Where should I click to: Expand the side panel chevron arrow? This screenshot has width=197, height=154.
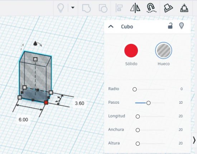(x=194, y=140)
